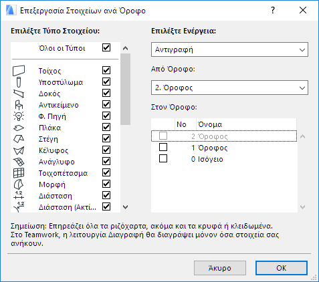This screenshot has height=282, width=319.
Task: Open the Αντιγραφή action dropdown
Action: (x=229, y=49)
